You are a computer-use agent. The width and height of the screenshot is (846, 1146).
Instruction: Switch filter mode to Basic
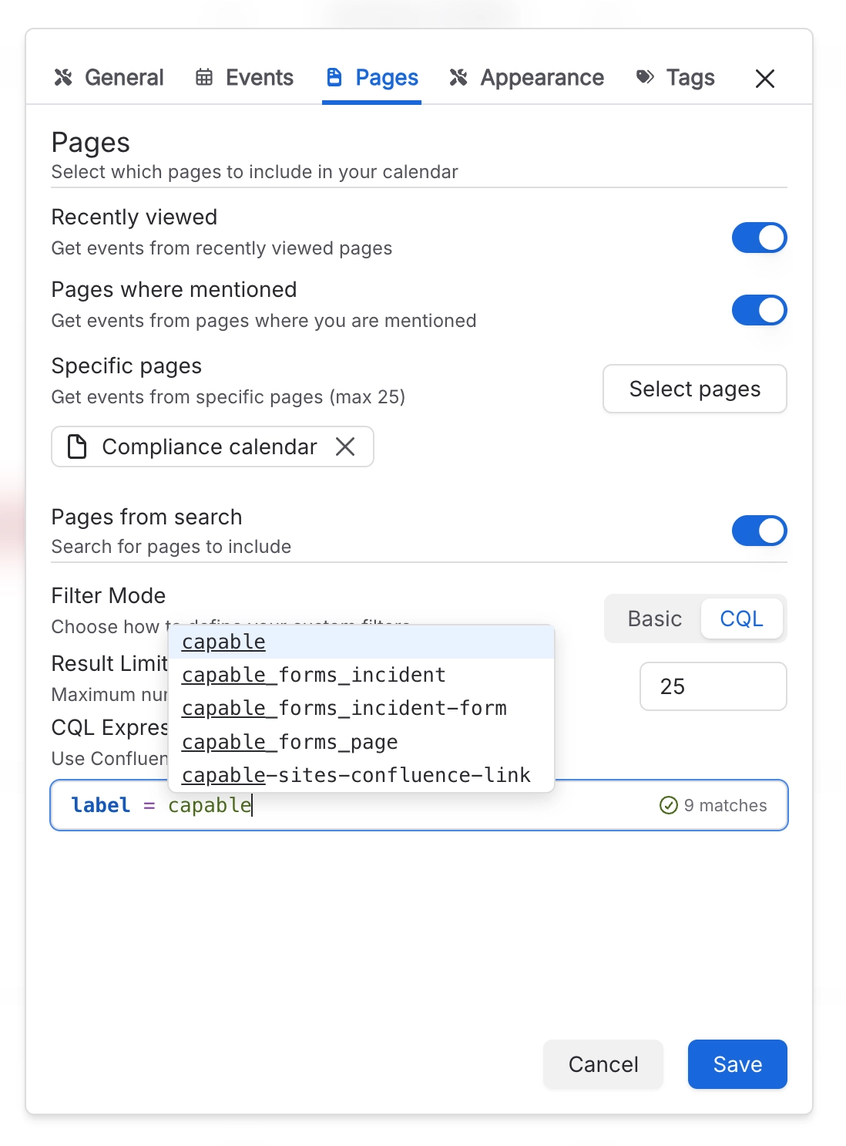(x=655, y=619)
